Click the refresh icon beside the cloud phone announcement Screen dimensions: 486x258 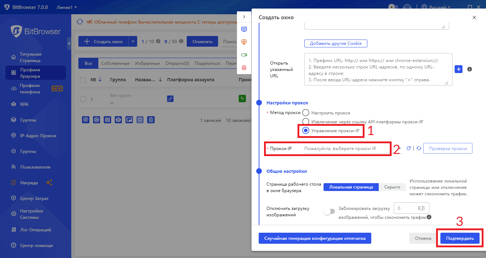pyautogui.click(x=80, y=22)
